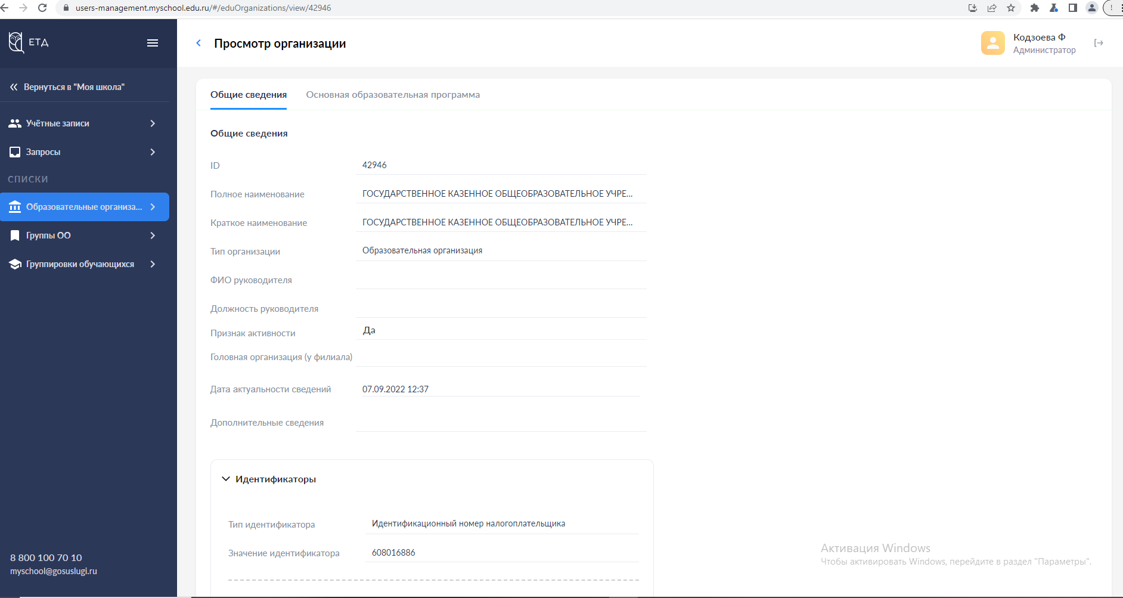Open Основная образовательная программа tab
Image resolution: width=1123 pixels, height=598 pixels.
point(393,95)
